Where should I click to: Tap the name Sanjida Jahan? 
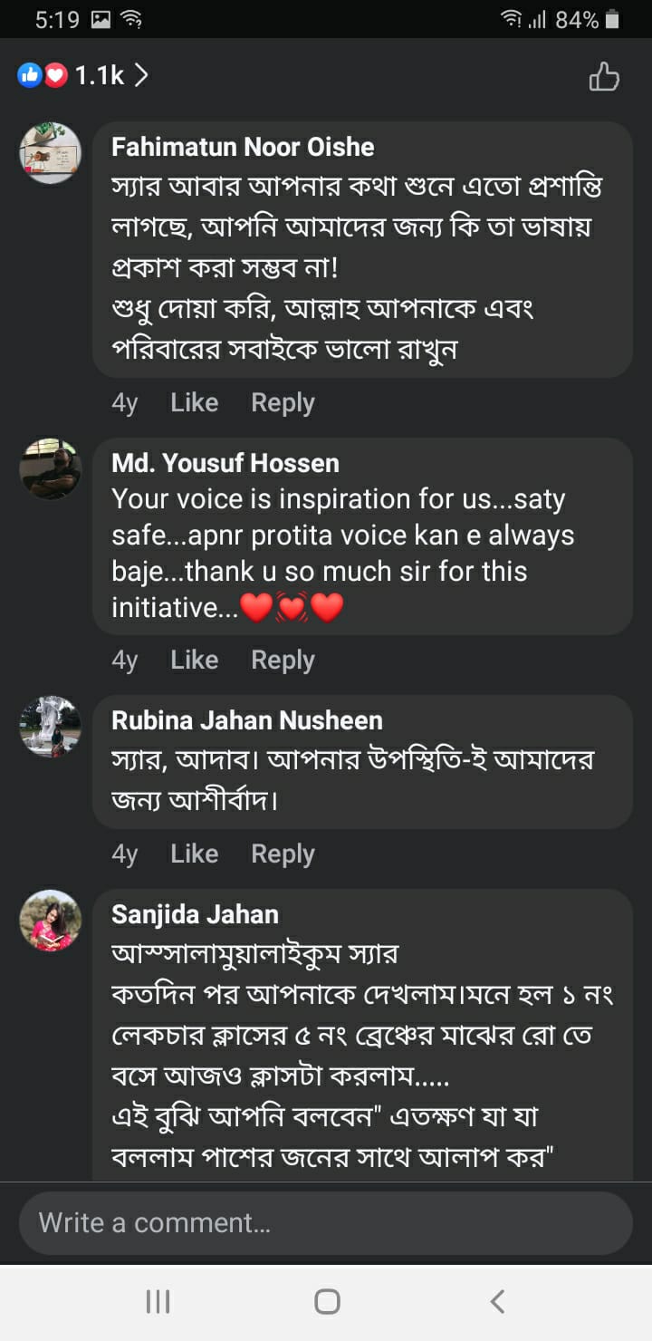[195, 914]
